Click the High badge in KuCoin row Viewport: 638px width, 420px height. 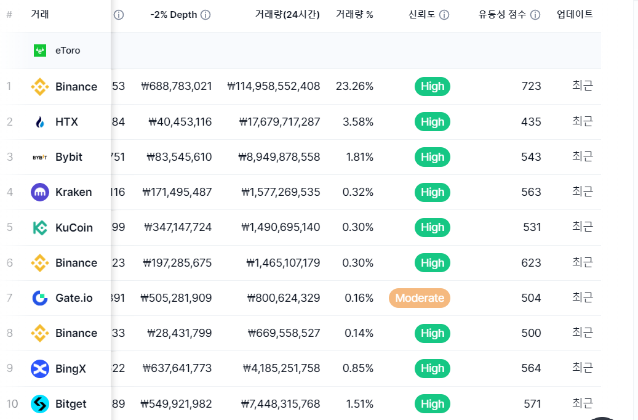432,227
